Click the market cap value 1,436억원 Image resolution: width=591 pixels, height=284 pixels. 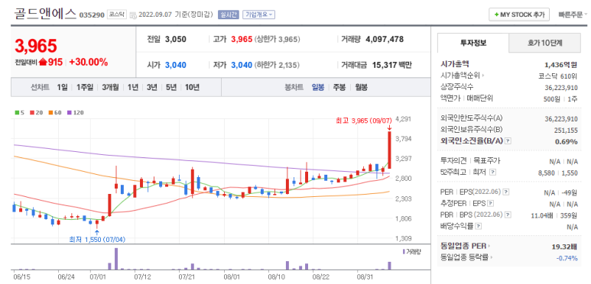561,65
